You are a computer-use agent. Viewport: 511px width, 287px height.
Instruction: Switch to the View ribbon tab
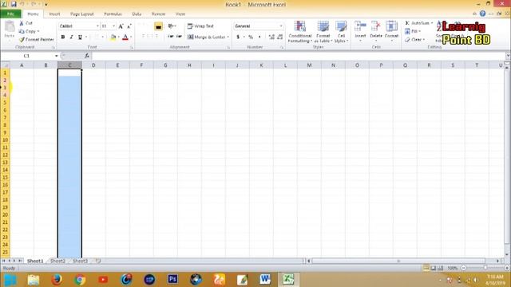click(180, 14)
